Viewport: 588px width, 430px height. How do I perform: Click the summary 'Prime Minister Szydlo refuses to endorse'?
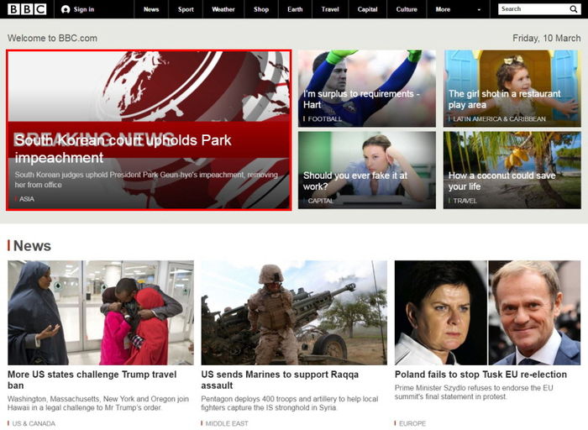474,392
